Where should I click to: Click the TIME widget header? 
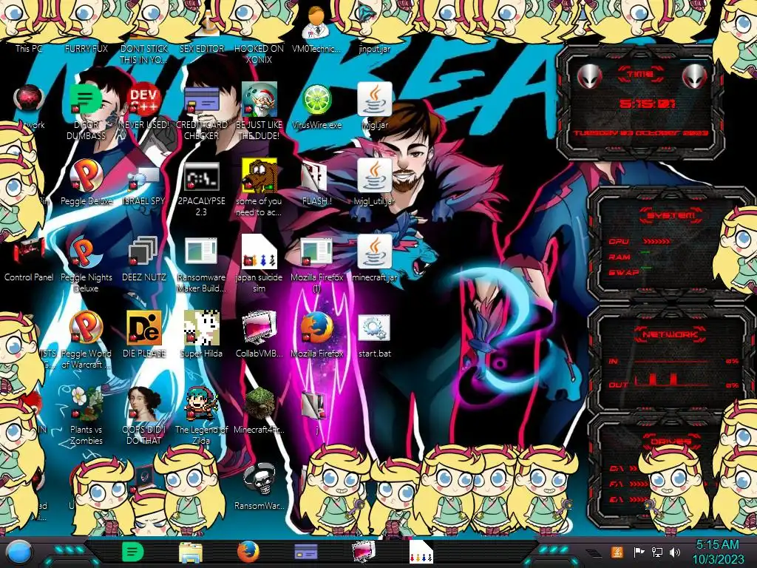[640, 74]
